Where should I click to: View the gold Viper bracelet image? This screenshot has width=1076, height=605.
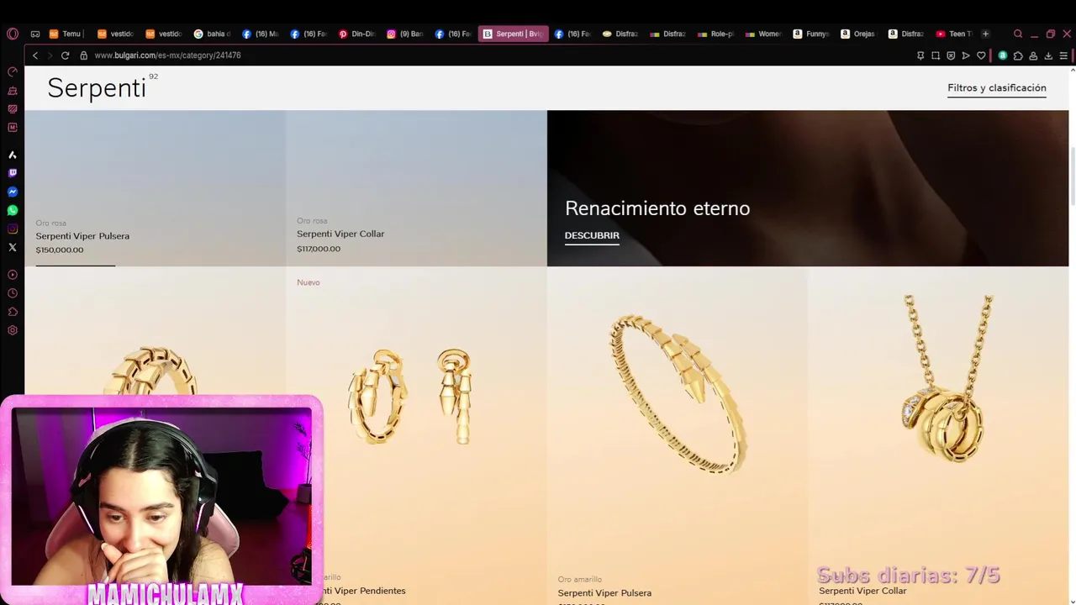click(677, 393)
